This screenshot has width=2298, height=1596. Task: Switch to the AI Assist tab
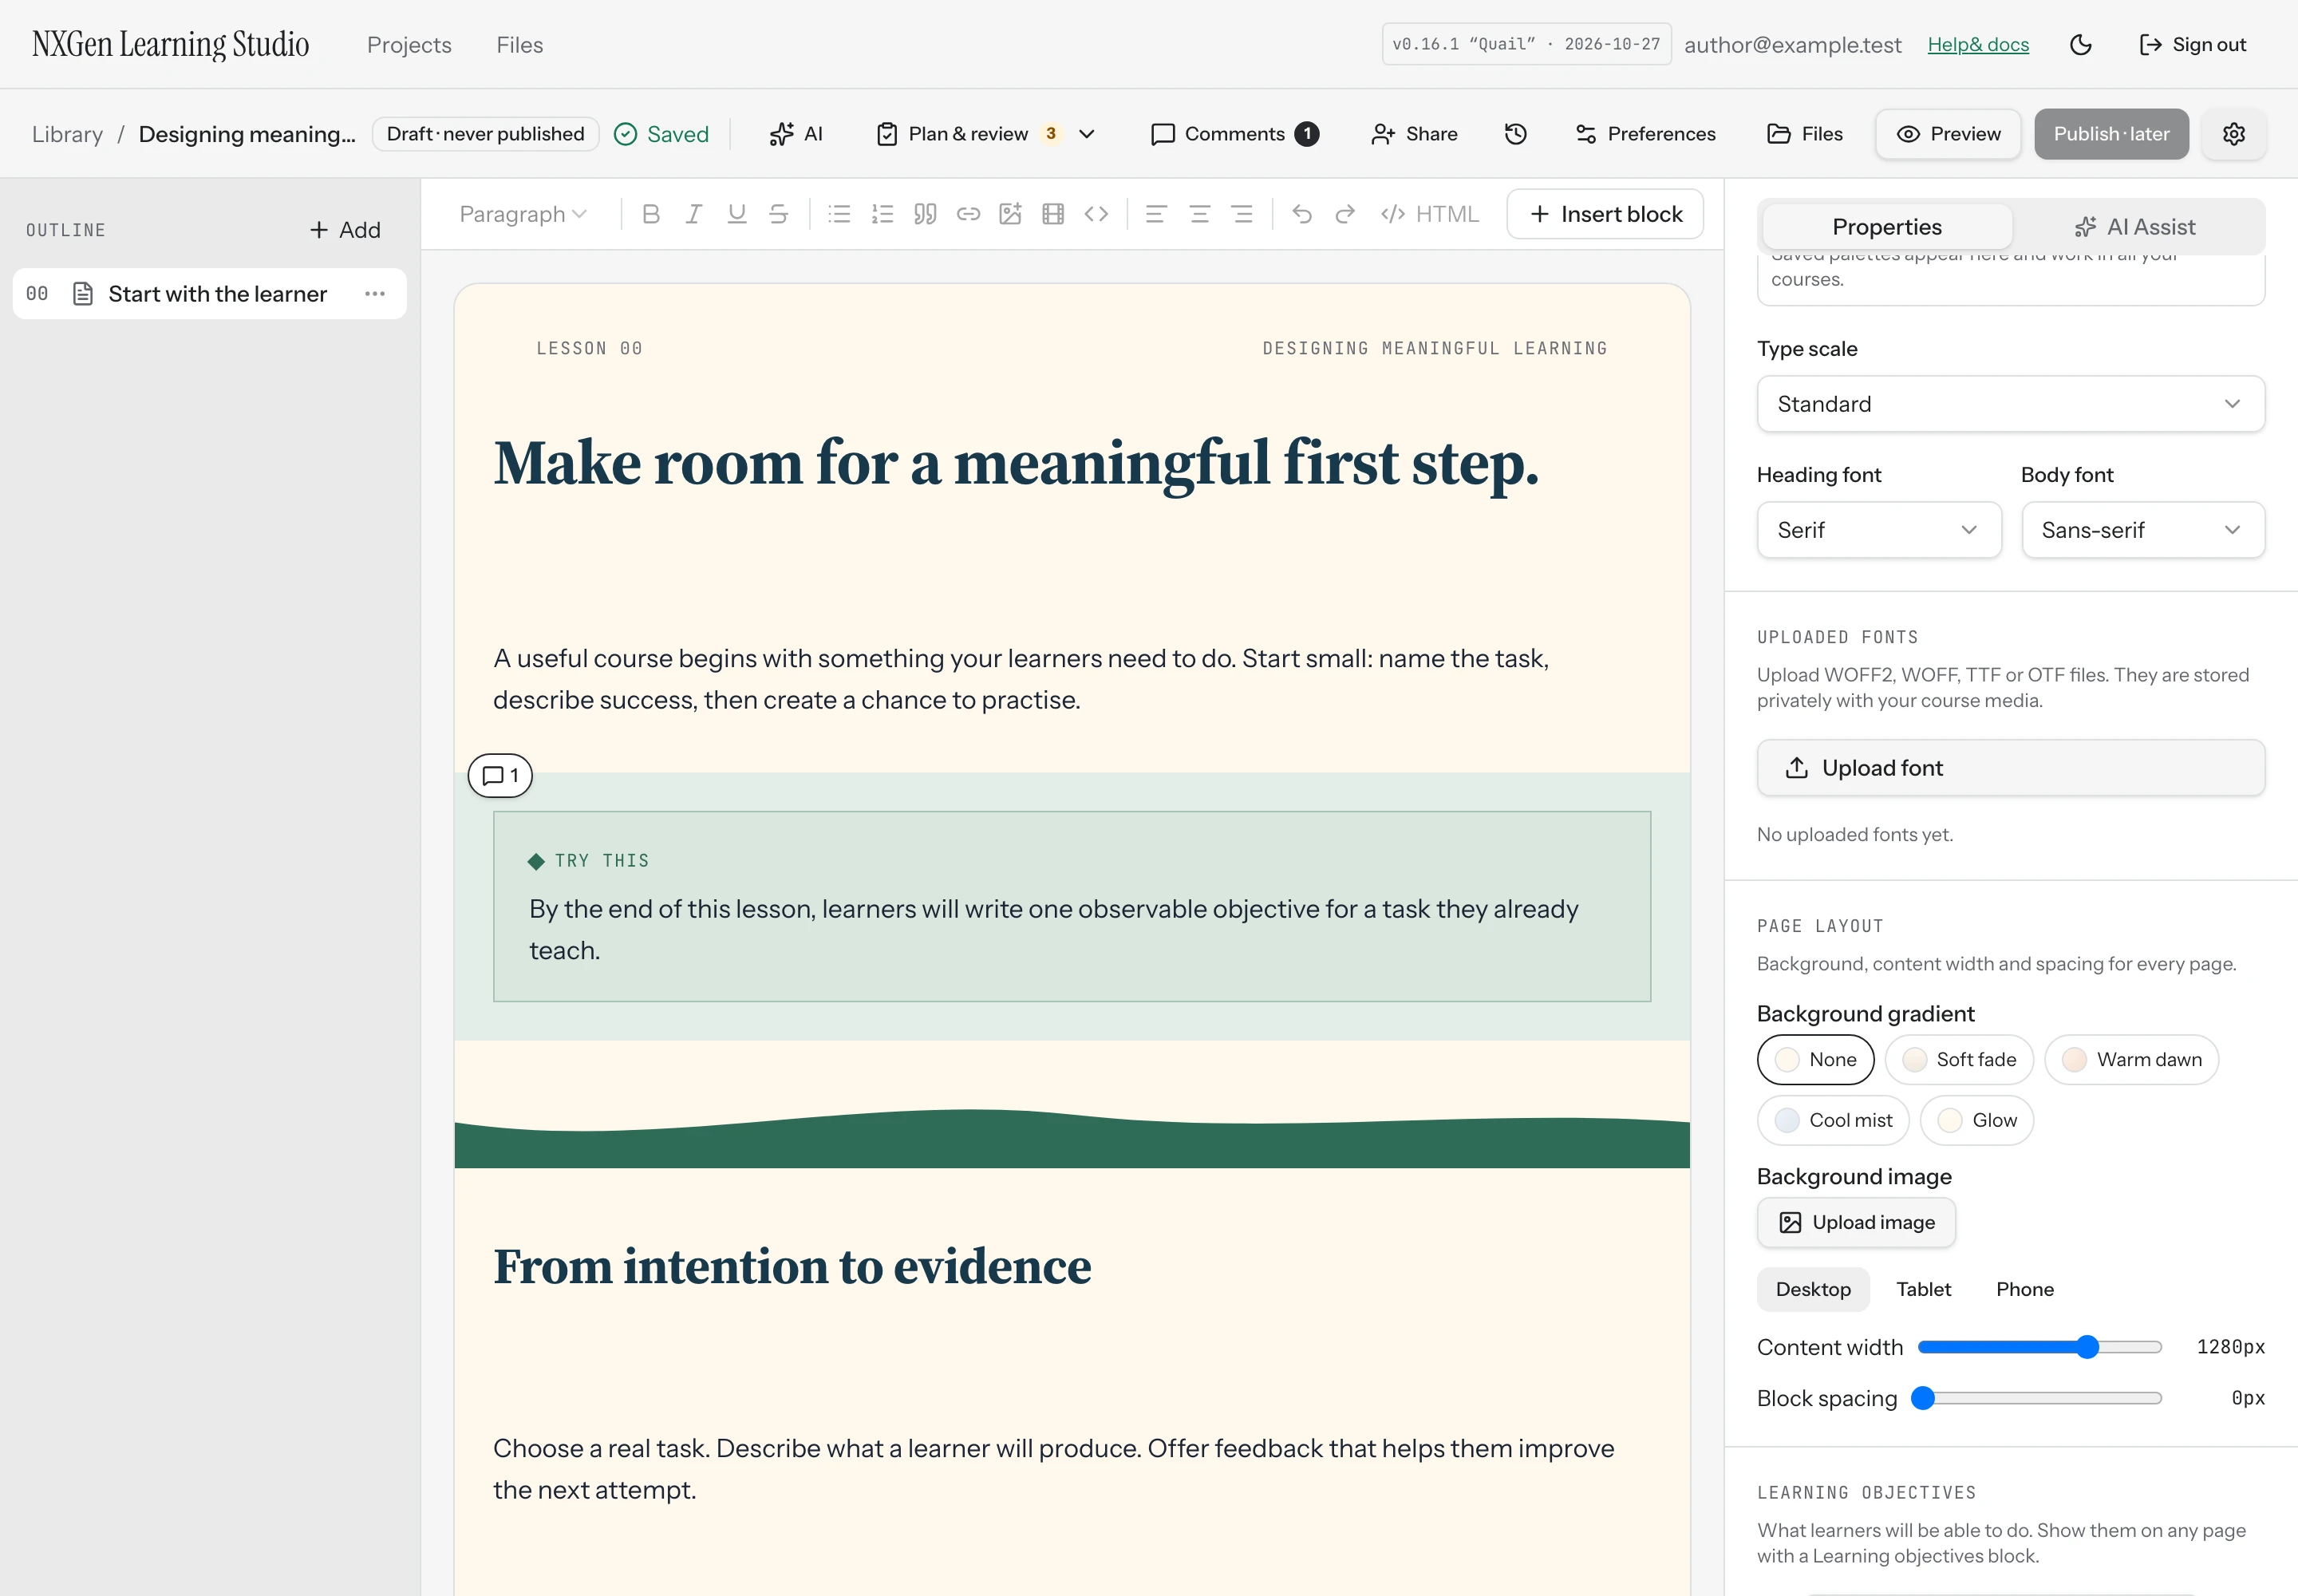tap(2136, 227)
